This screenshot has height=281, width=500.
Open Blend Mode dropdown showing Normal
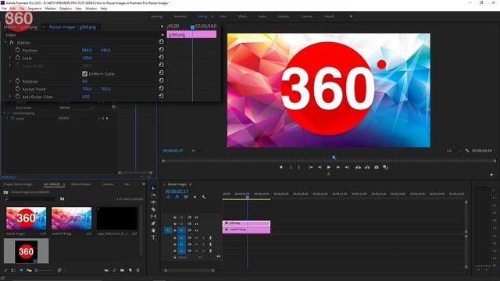[77, 108]
